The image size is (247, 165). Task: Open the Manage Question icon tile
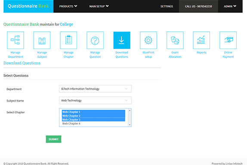pyautogui.click(x=95, y=40)
